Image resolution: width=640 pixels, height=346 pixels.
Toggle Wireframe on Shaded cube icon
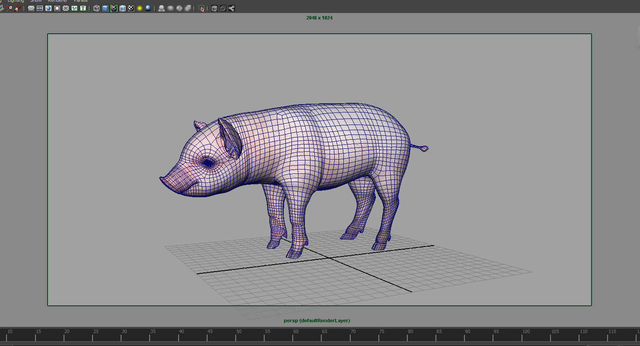click(x=122, y=8)
